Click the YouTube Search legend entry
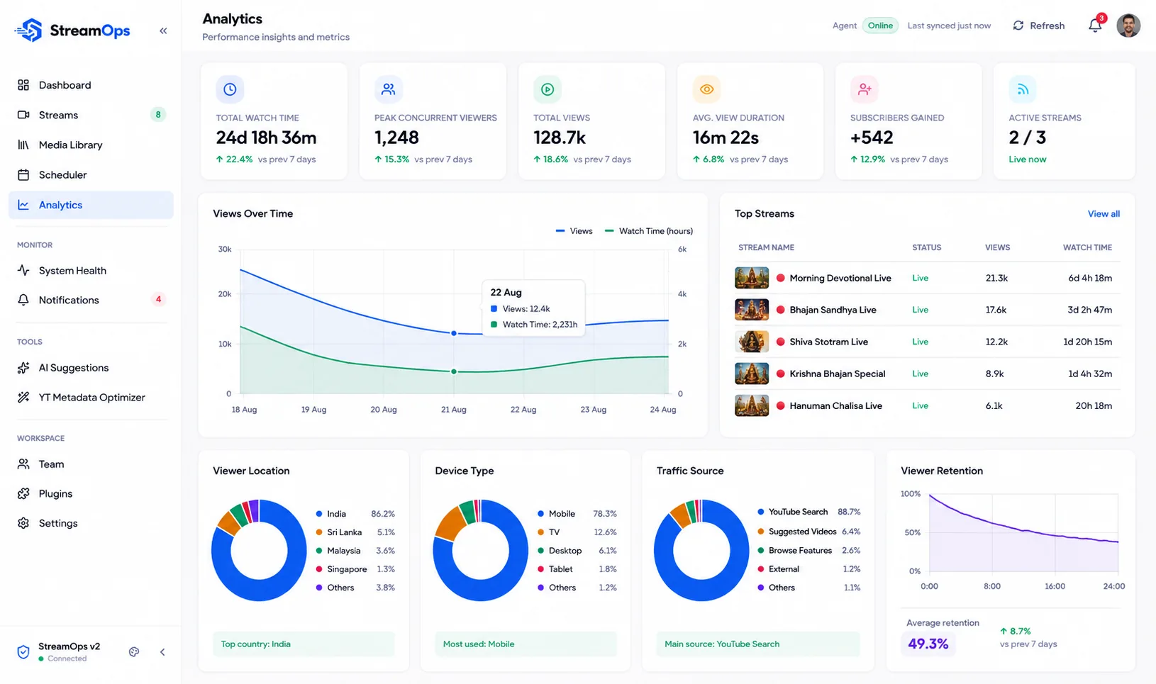The width and height of the screenshot is (1156, 684). point(808,512)
